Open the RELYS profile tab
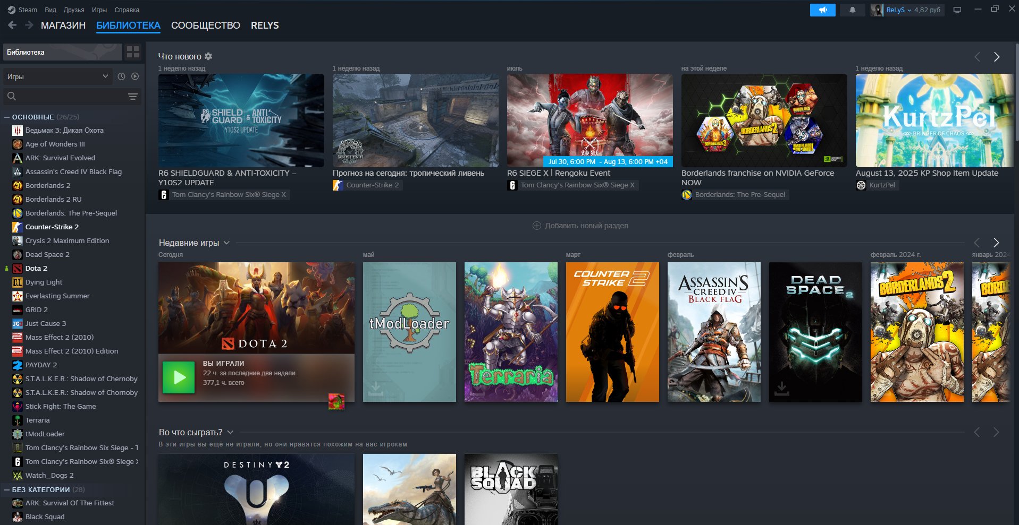This screenshot has height=525, width=1019. (265, 25)
